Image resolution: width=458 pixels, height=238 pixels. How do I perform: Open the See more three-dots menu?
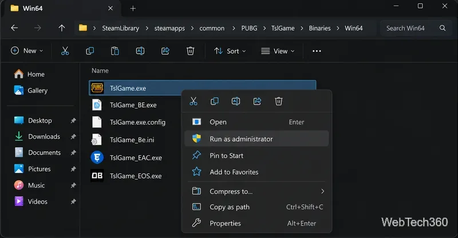pyautogui.click(x=317, y=51)
